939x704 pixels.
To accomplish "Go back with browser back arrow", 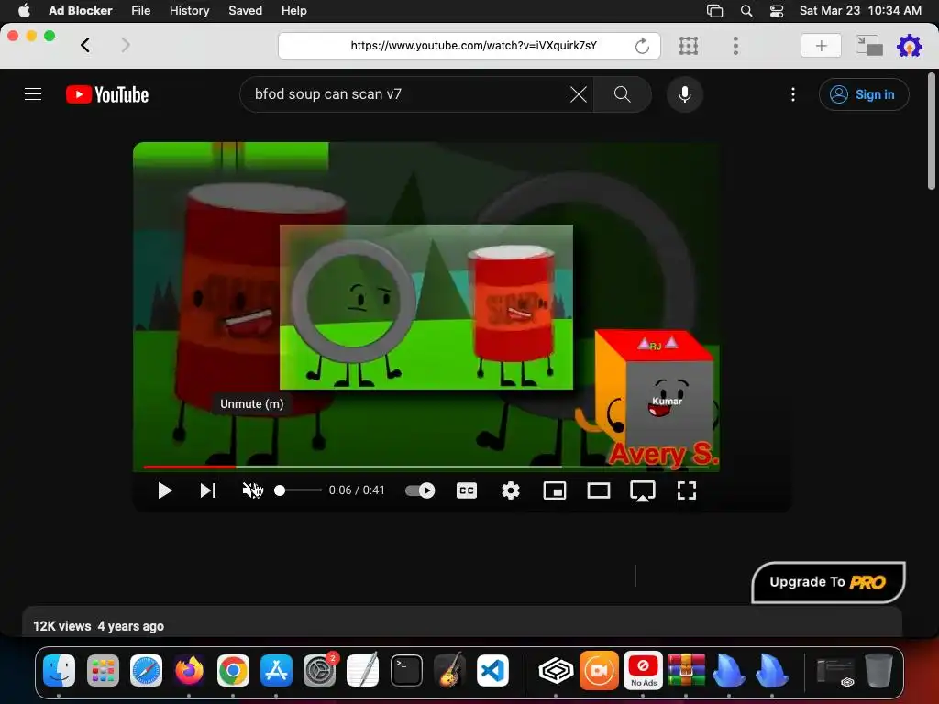I will pyautogui.click(x=85, y=46).
